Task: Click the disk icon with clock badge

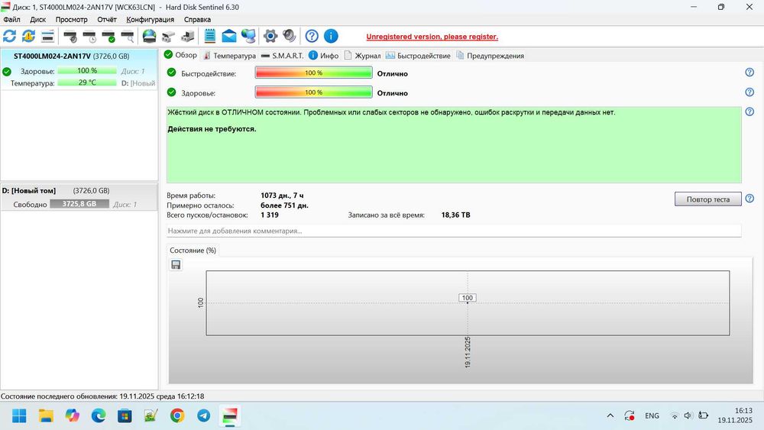Action: pyautogui.click(x=89, y=36)
